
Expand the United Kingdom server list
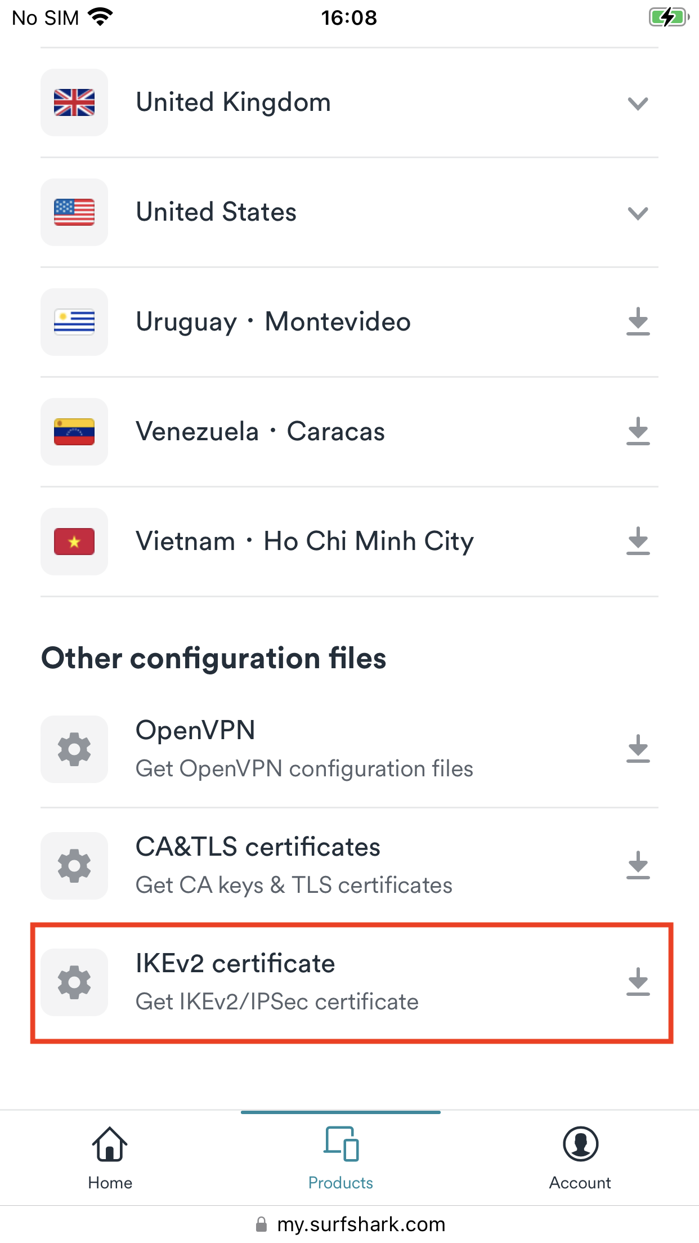638,104
